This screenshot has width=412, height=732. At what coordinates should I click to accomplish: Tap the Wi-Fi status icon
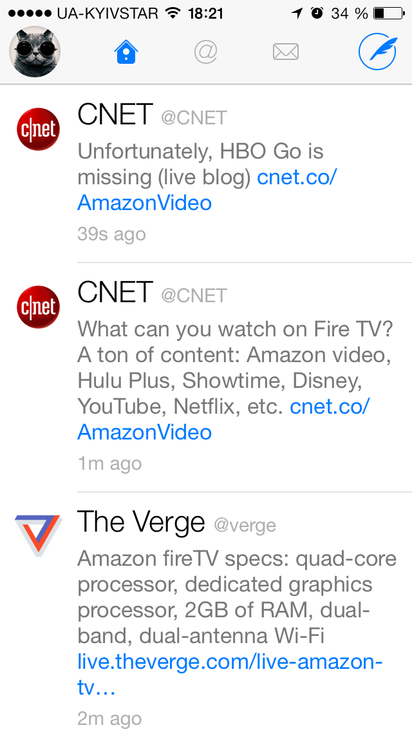173,13
